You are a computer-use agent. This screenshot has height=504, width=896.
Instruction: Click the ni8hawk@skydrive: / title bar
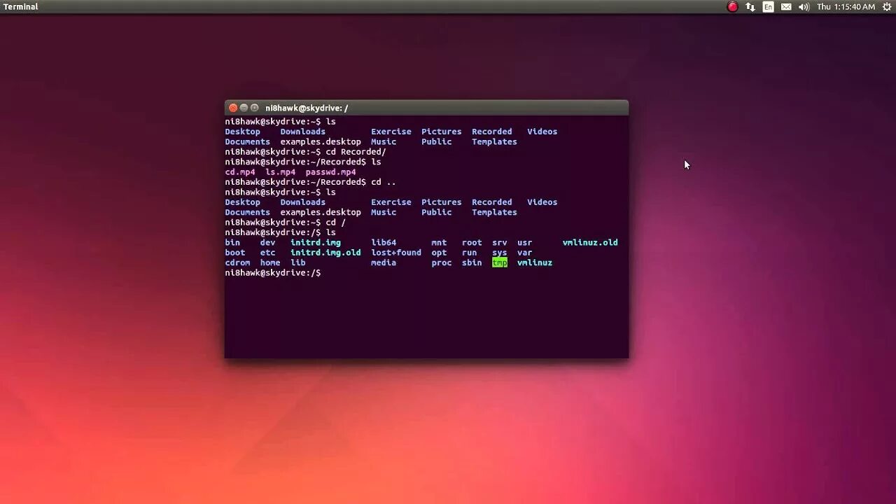tap(426, 108)
